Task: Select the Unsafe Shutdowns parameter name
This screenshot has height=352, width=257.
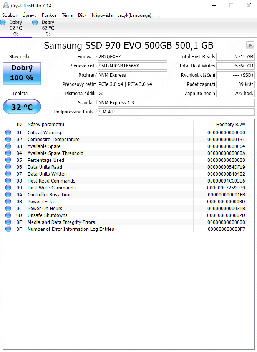Action: pos(47,215)
